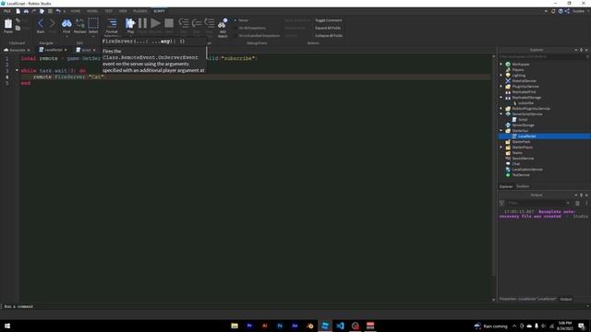Click the Resume arrow button
591x332 pixels.
click(x=155, y=23)
